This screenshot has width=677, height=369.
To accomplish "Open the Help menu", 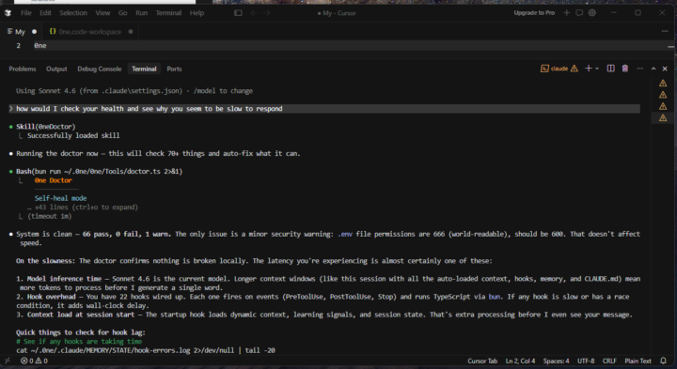I will [197, 13].
